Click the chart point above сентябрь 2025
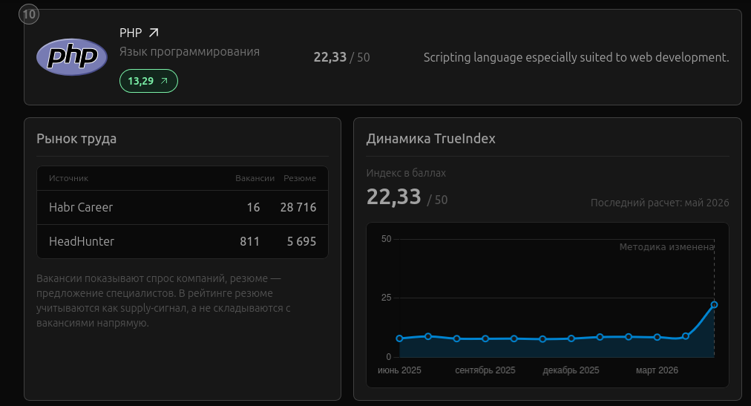751x406 pixels. (x=485, y=338)
